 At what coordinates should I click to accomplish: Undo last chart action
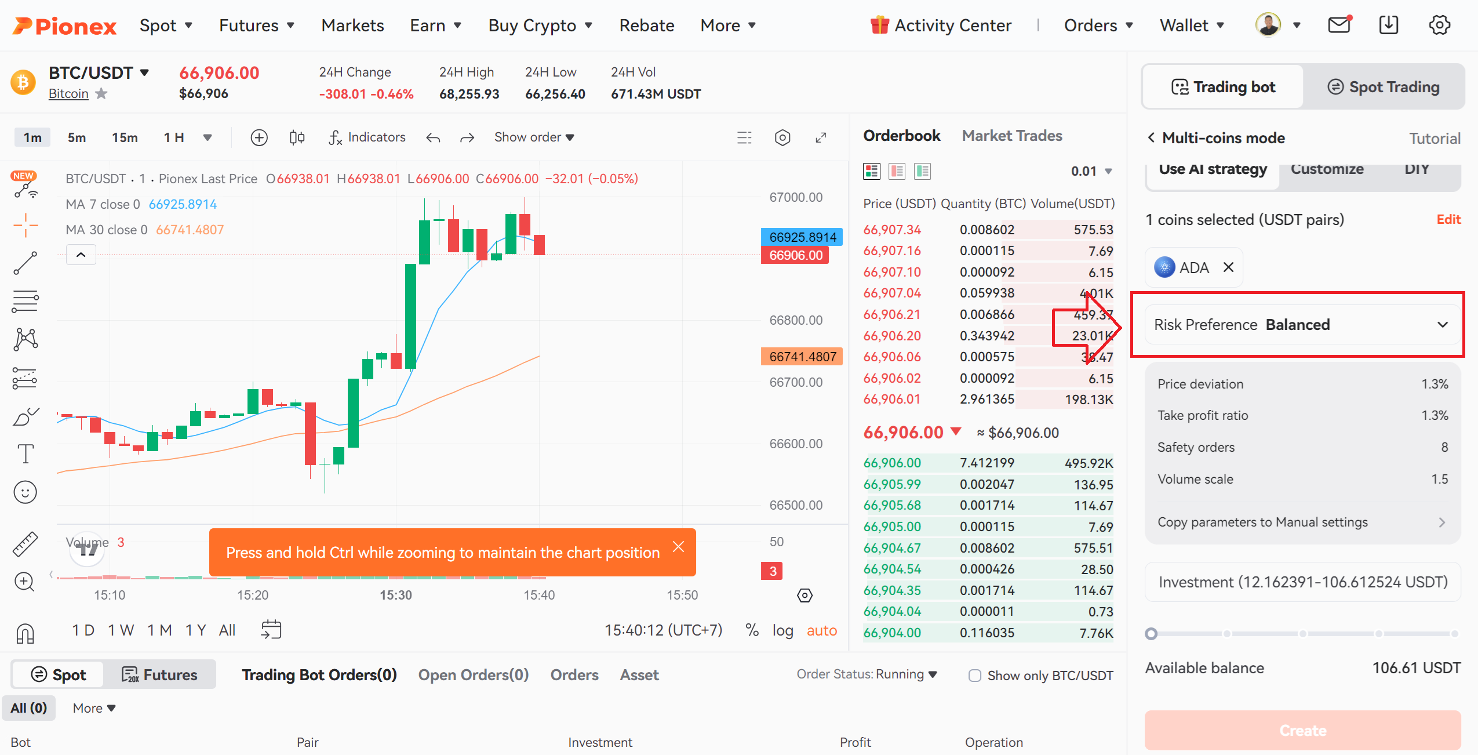tap(433, 137)
